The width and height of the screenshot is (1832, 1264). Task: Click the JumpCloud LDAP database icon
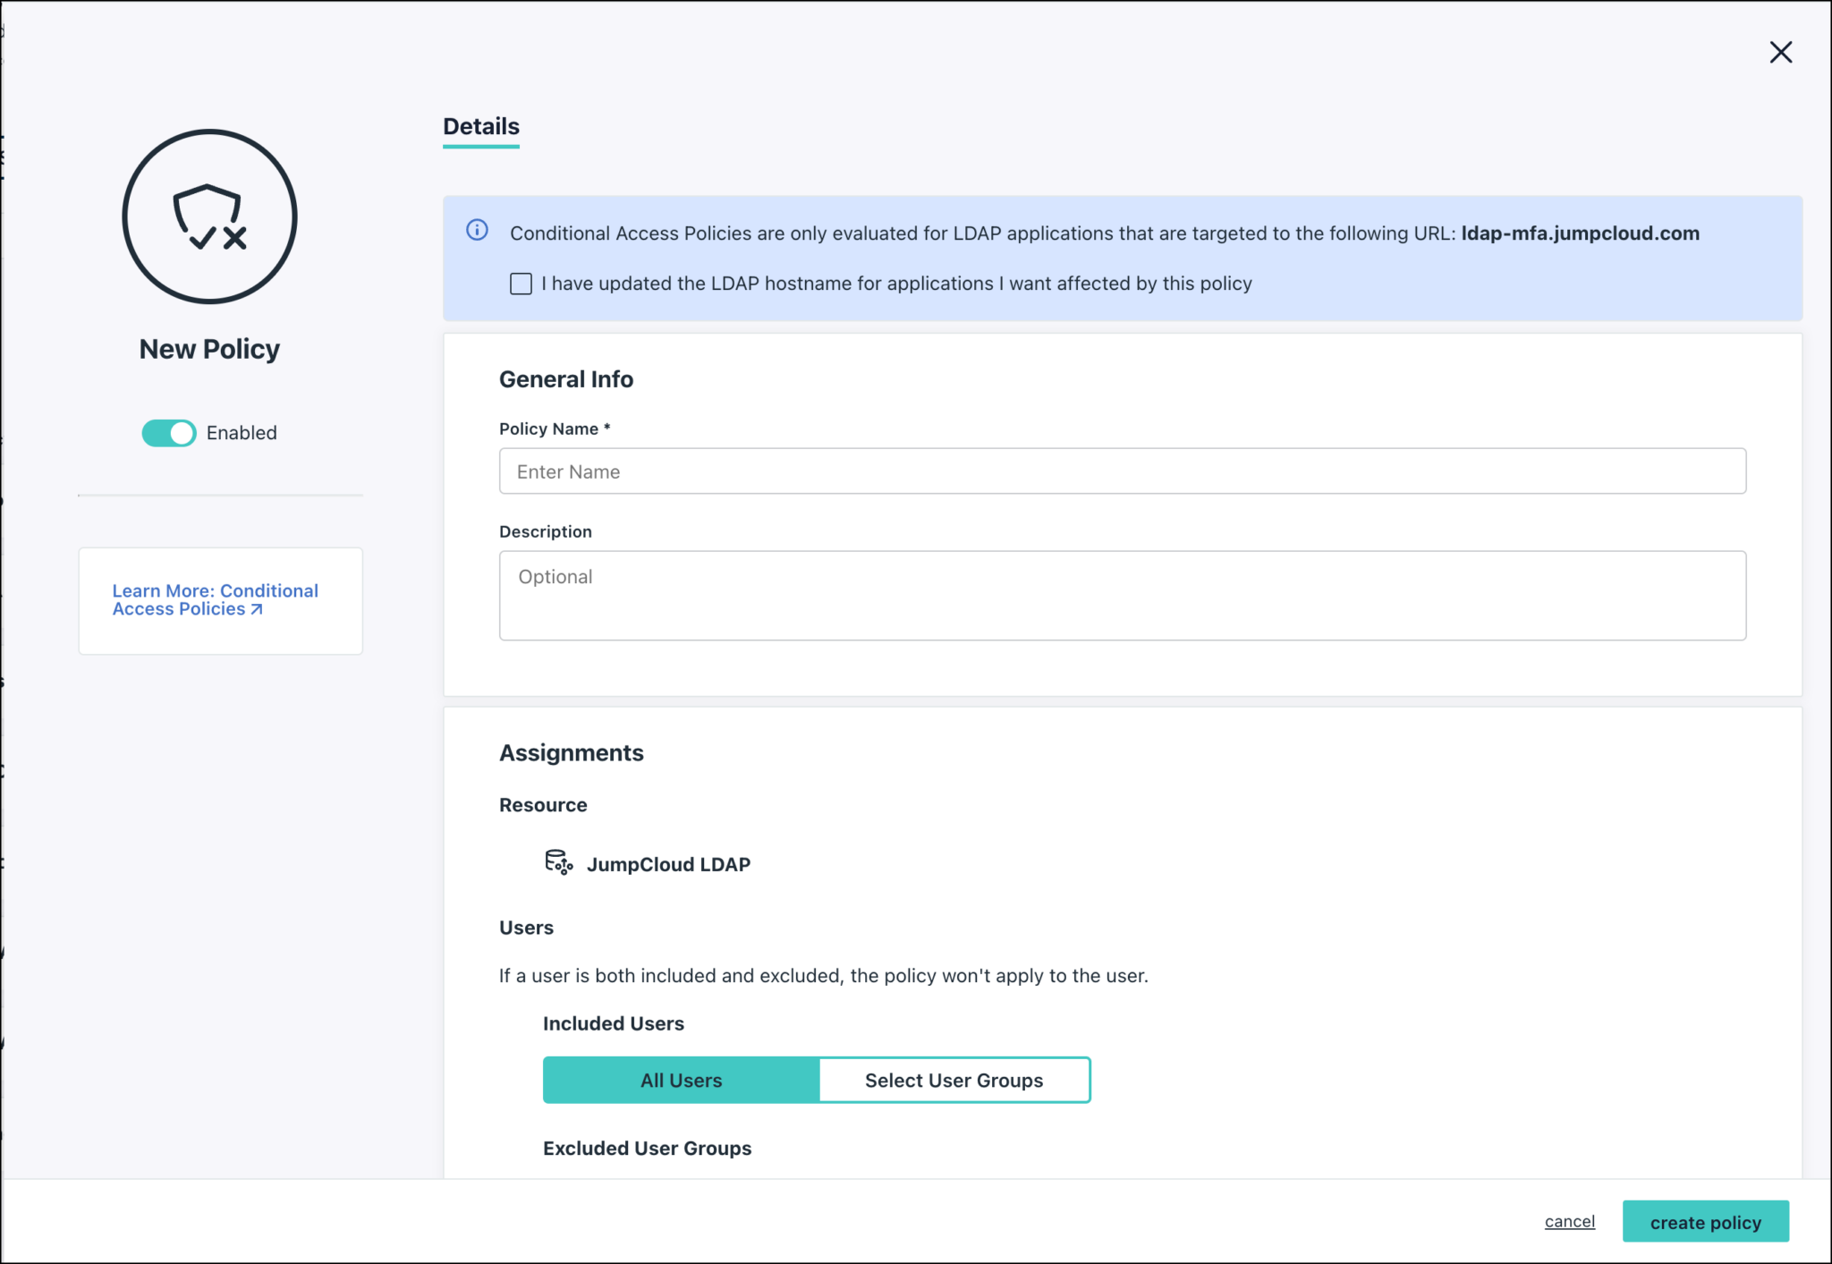pyautogui.click(x=558, y=862)
